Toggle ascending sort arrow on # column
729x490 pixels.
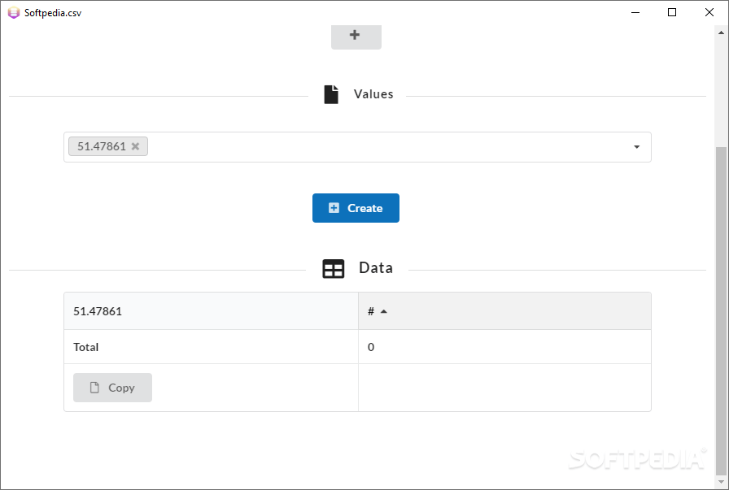[383, 311]
